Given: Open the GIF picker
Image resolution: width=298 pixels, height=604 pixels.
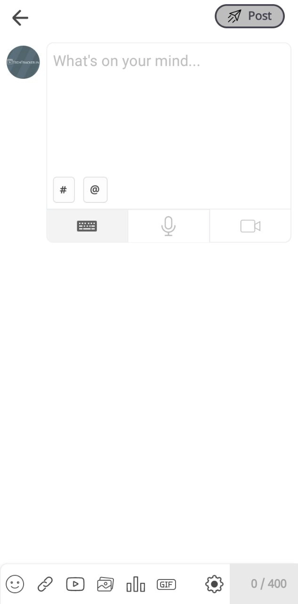Looking at the screenshot, I should tap(166, 584).
